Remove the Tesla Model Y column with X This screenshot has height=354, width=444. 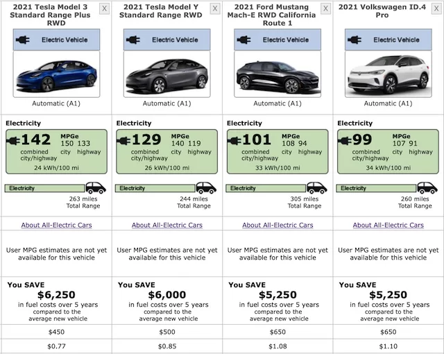[x=215, y=8]
